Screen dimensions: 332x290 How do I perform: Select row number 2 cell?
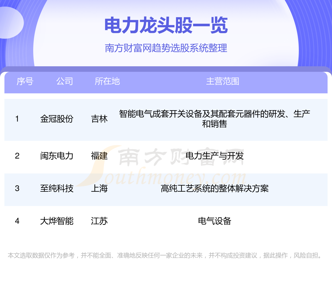point(17,156)
